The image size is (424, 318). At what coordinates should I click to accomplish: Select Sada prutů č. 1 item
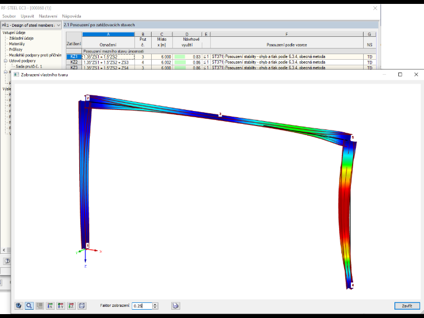click(29, 66)
